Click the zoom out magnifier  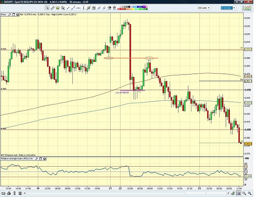[244, 193]
